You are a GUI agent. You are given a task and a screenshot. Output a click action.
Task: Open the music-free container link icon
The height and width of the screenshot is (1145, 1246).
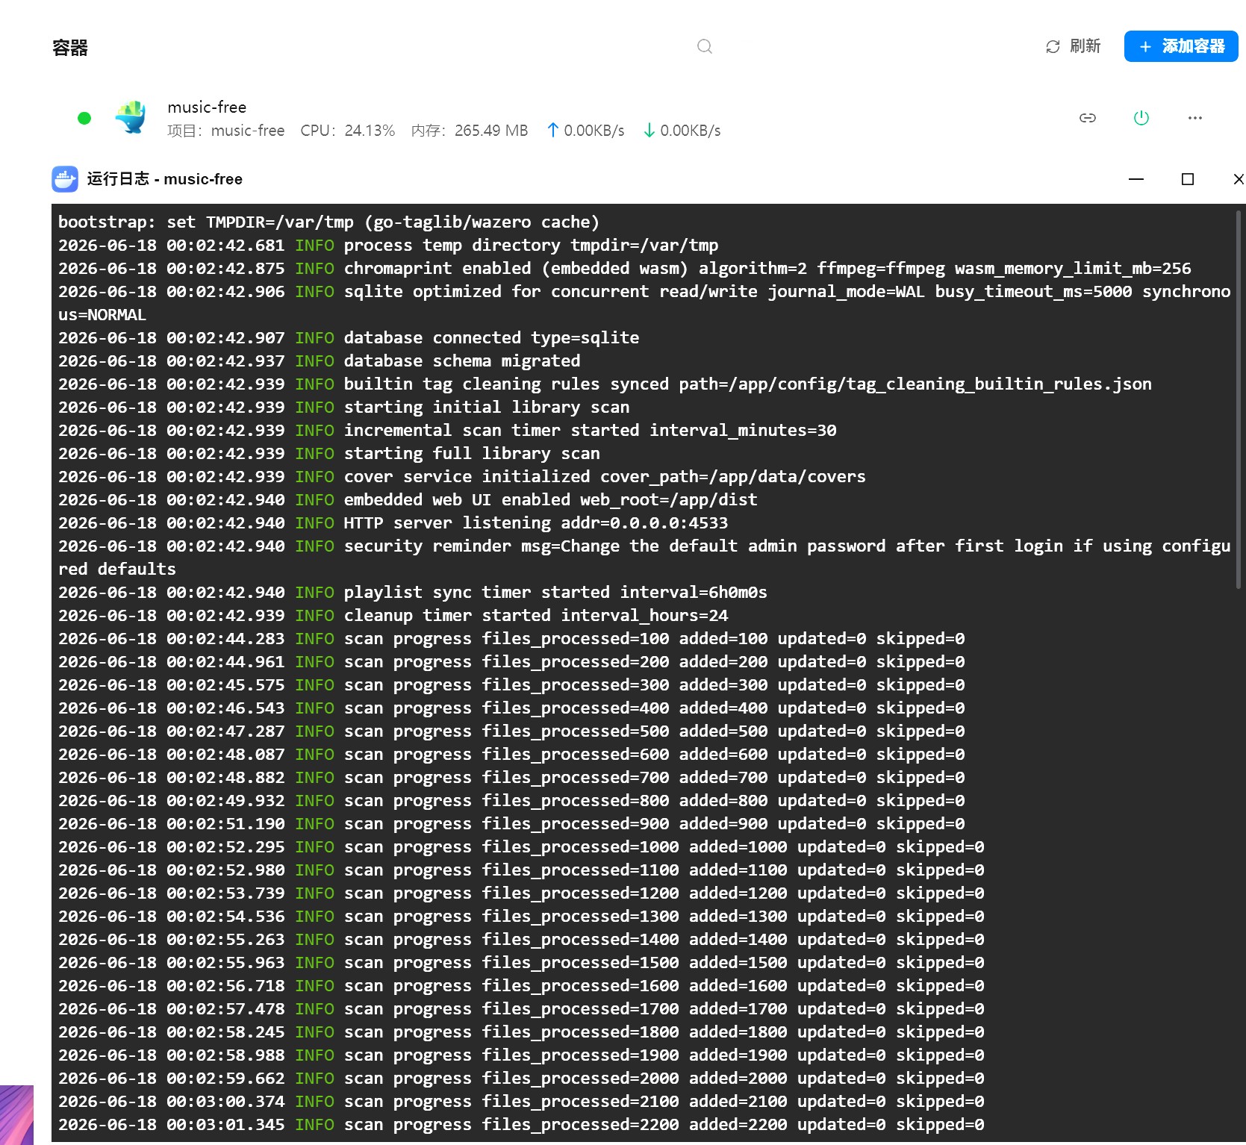[x=1088, y=118]
